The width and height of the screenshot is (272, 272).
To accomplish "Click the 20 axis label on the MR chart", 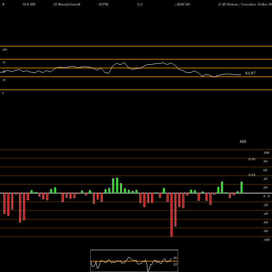I will 265,188.
